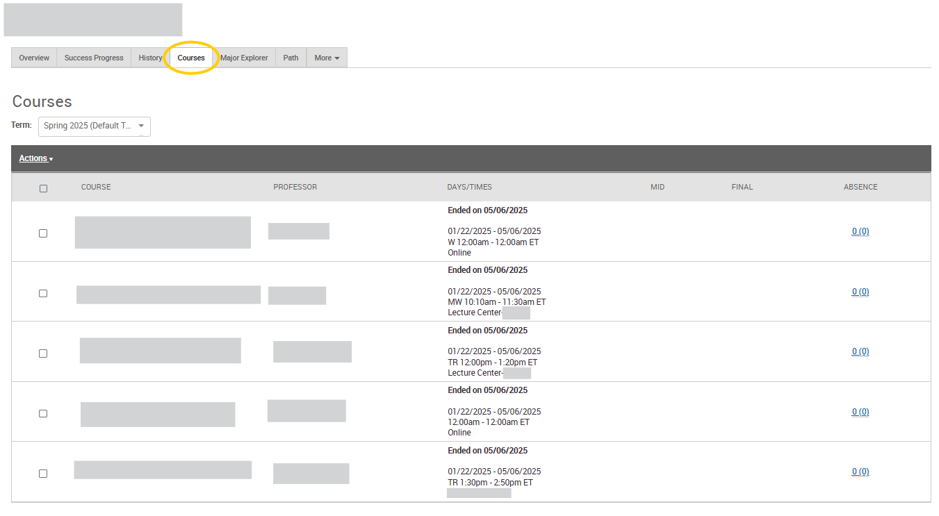Viewport: 939px width, 516px height.
Task: Tick the fourth course row checkbox
Action: (x=43, y=413)
